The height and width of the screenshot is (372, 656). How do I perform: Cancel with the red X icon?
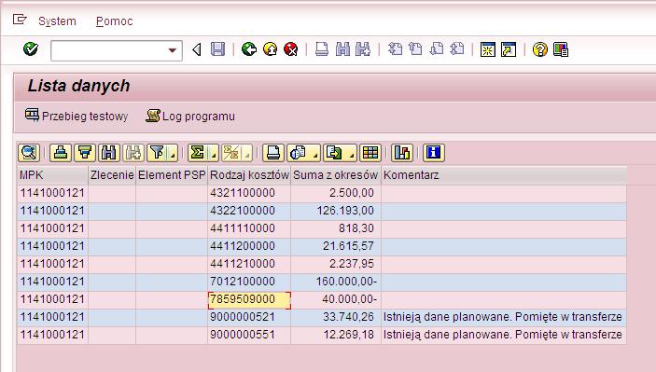[291, 49]
